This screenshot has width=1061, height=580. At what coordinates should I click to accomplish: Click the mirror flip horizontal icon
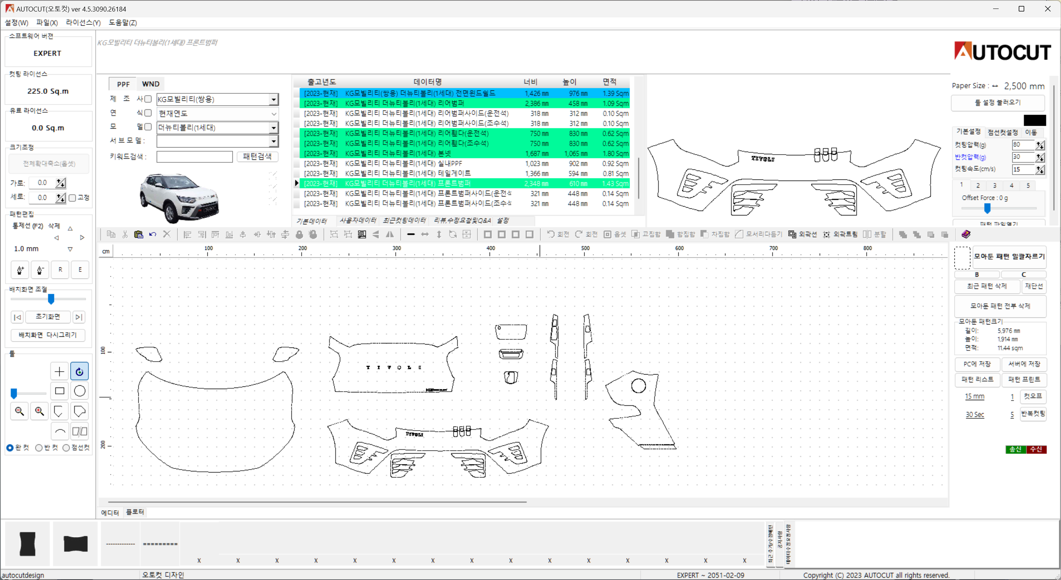[x=390, y=234]
